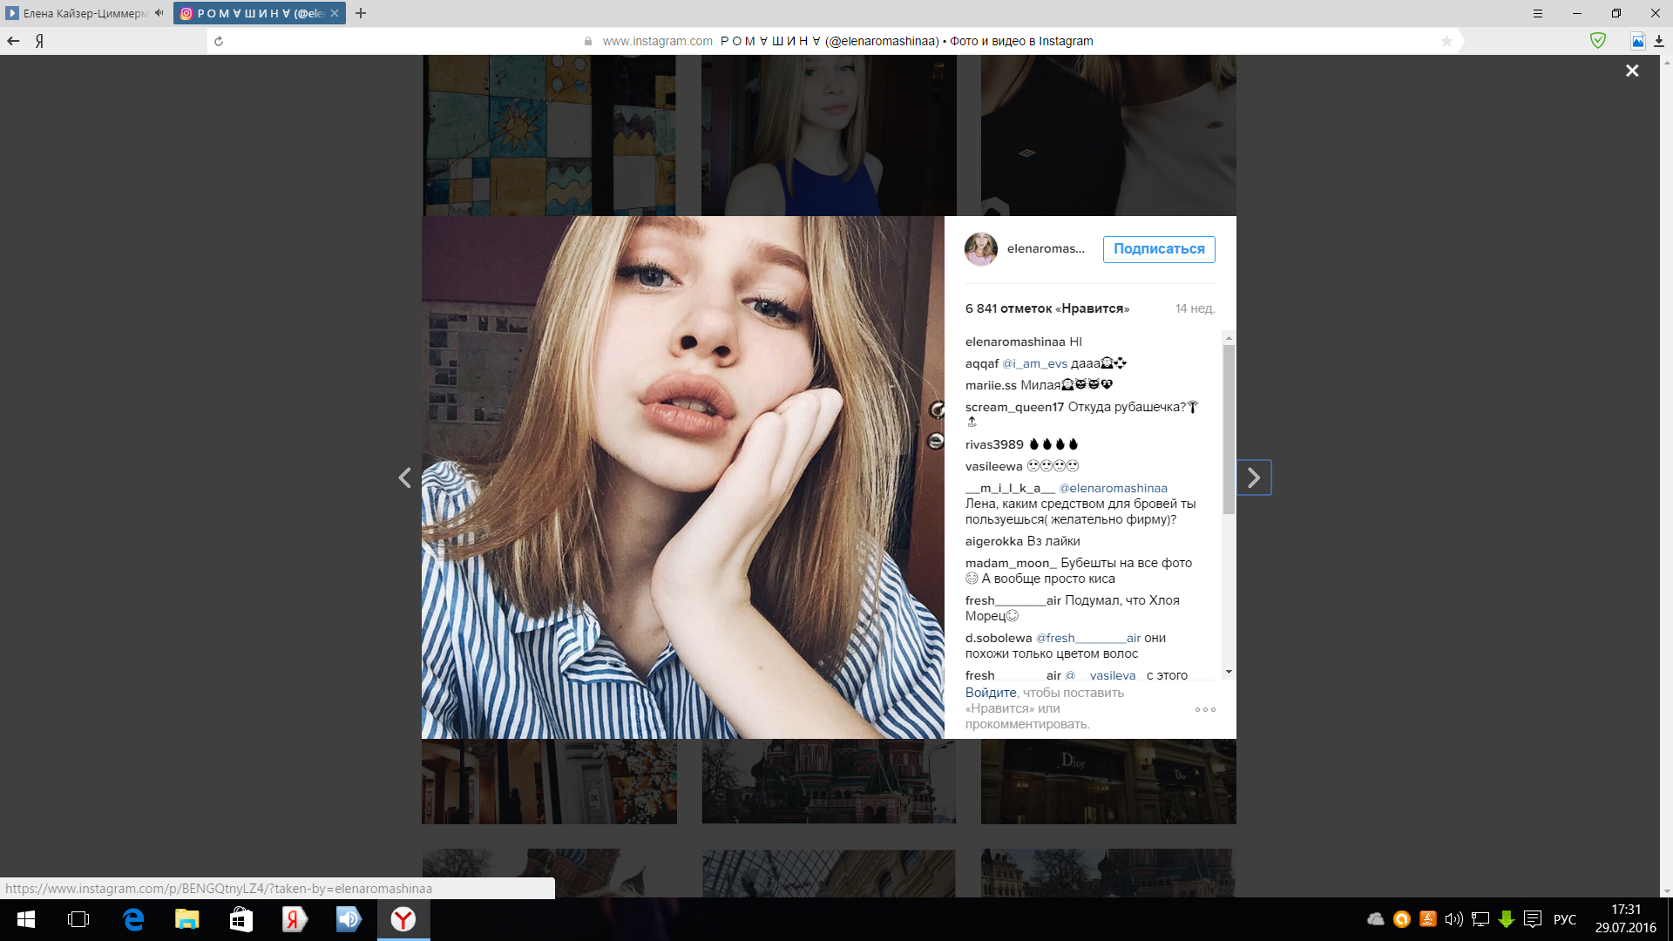The image size is (1673, 941).
Task: Open the green Protect shield icon
Action: click(x=1598, y=40)
